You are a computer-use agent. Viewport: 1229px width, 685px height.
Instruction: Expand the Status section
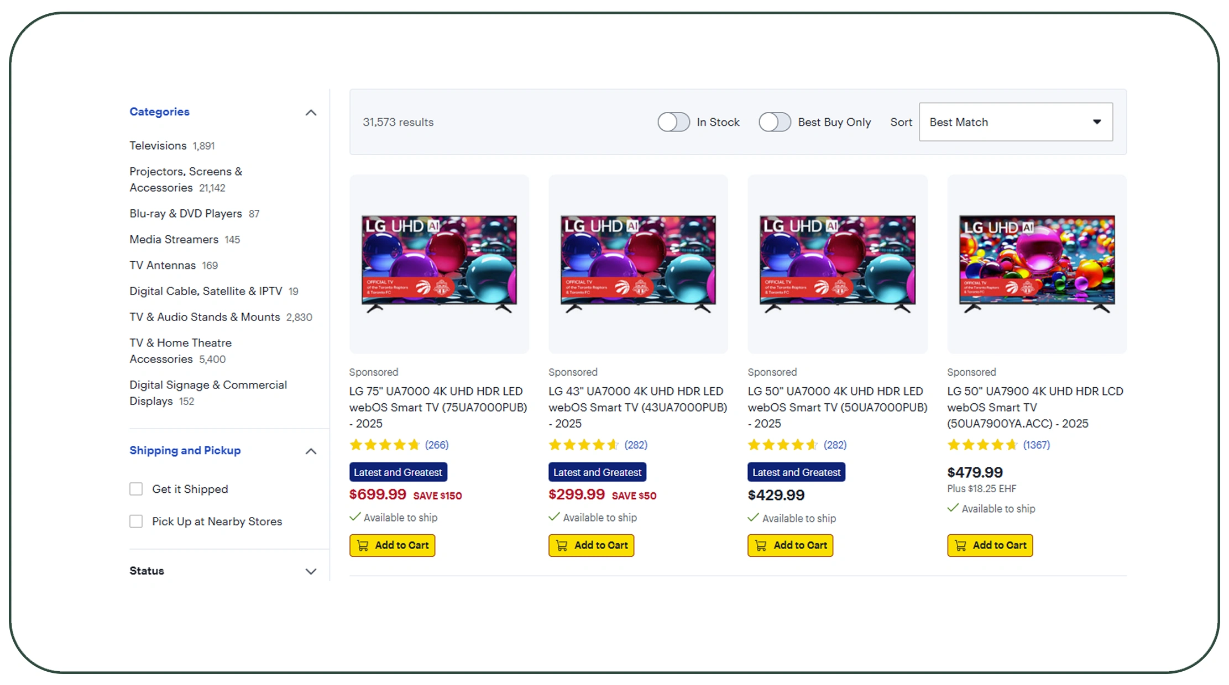[x=311, y=571]
